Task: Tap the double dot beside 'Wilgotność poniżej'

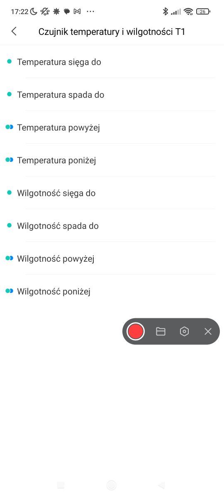Action: pos(9,291)
